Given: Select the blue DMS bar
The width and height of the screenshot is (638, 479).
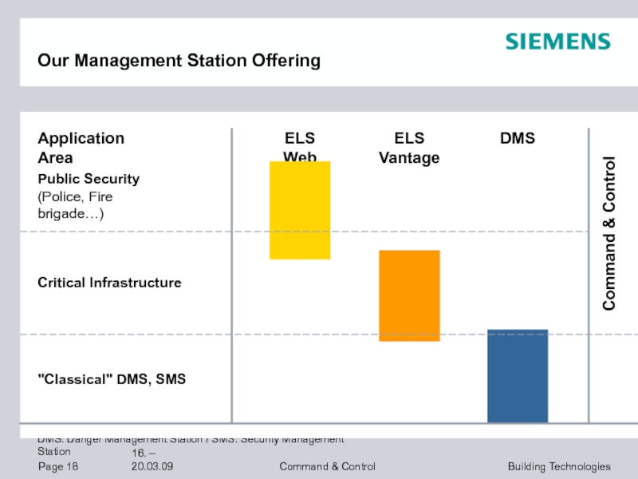Looking at the screenshot, I should coord(518,376).
